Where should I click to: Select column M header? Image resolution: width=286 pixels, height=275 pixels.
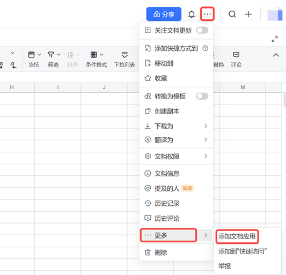coord(243,87)
